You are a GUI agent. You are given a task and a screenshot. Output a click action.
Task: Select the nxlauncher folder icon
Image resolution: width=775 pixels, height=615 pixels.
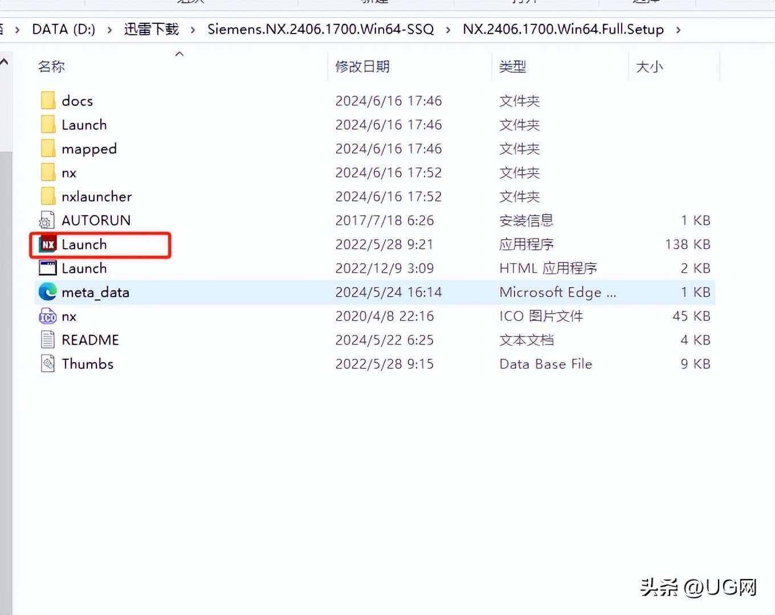click(48, 196)
